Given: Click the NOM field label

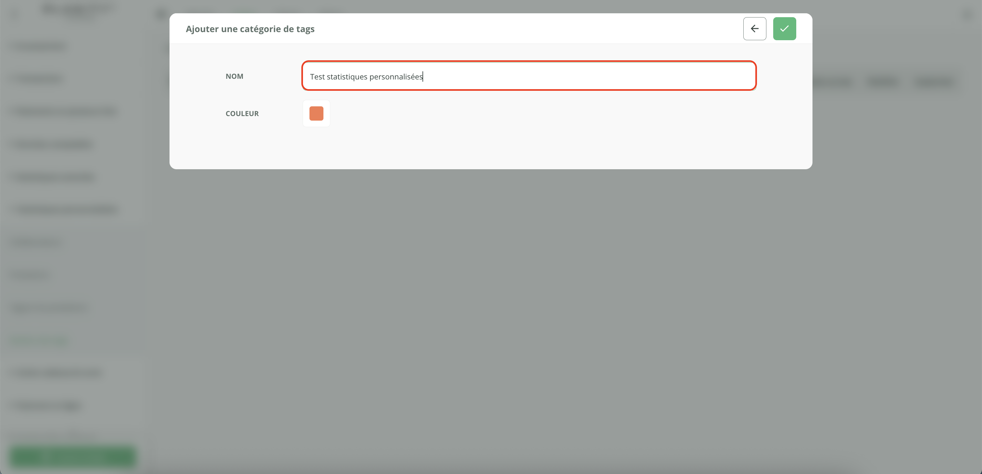Looking at the screenshot, I should tap(234, 76).
